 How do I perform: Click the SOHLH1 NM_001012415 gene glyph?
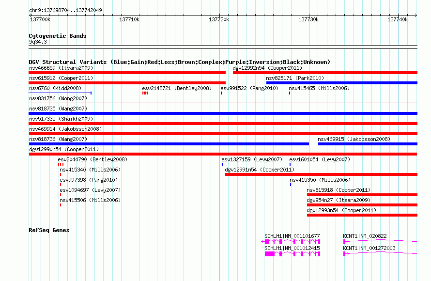[x=292, y=254]
